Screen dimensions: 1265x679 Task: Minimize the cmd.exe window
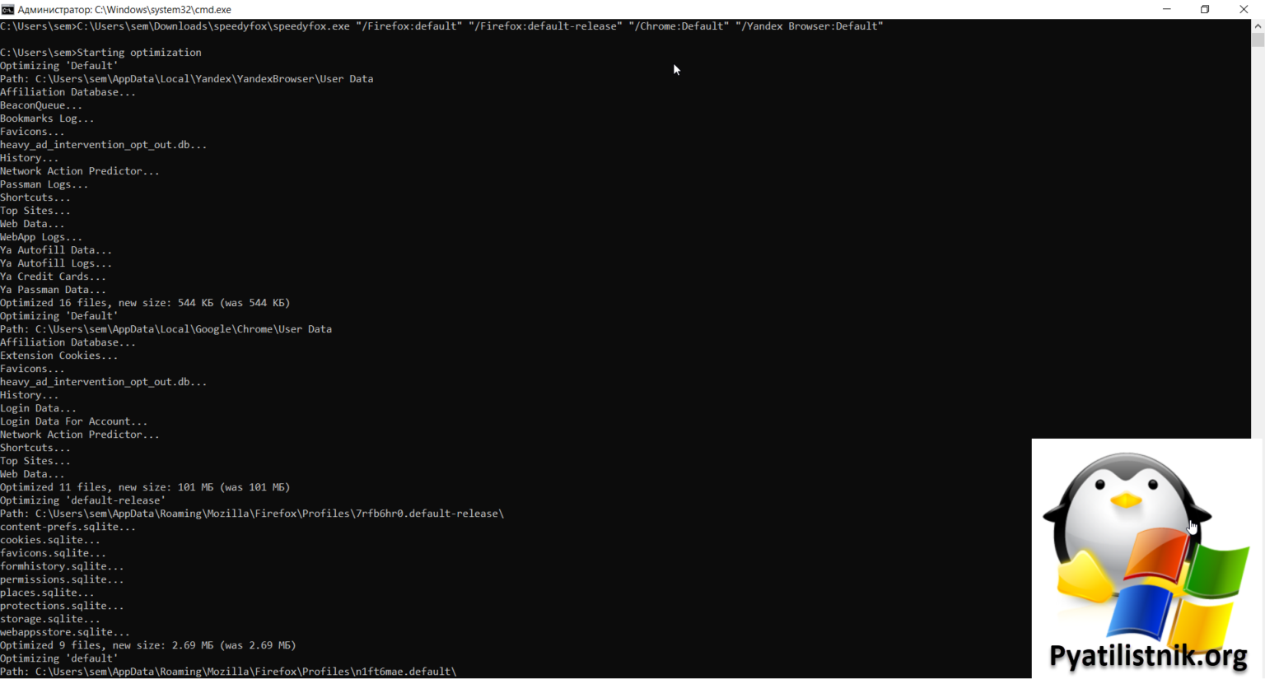(x=1166, y=9)
